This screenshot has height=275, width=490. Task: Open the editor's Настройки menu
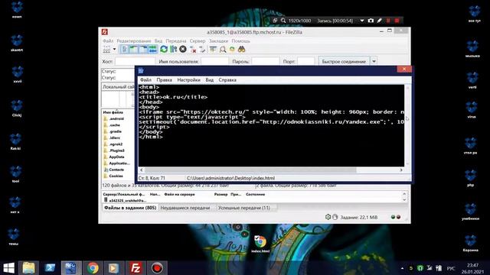(189, 79)
